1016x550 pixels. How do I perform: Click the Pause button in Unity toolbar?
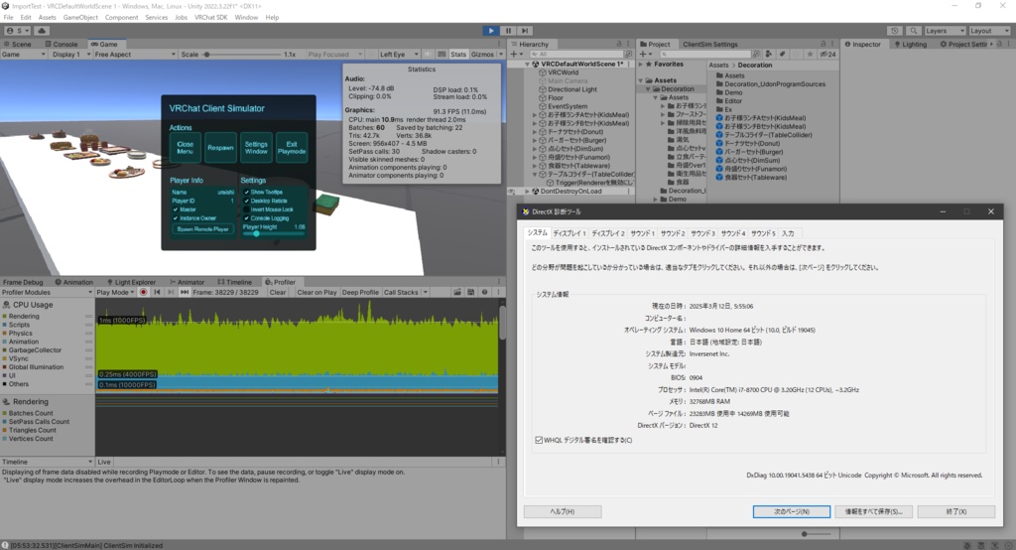pyautogui.click(x=508, y=31)
